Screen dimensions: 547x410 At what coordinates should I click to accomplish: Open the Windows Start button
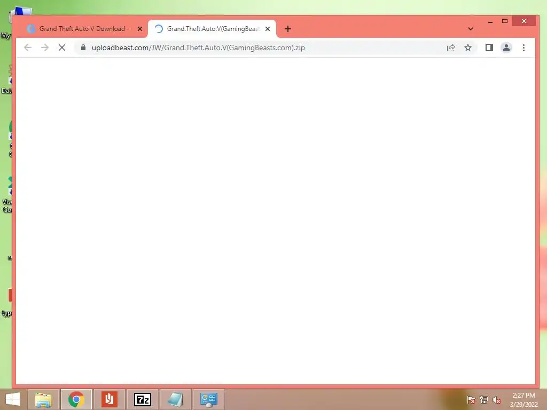point(13,399)
